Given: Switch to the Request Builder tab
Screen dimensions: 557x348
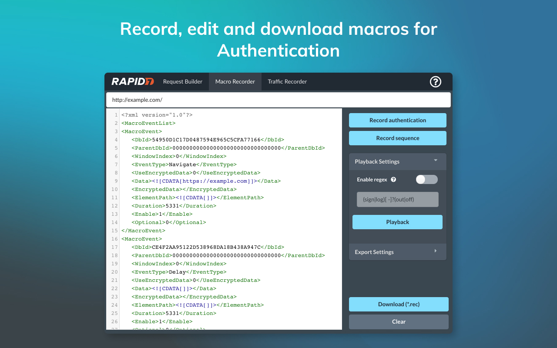Looking at the screenshot, I should click(182, 82).
